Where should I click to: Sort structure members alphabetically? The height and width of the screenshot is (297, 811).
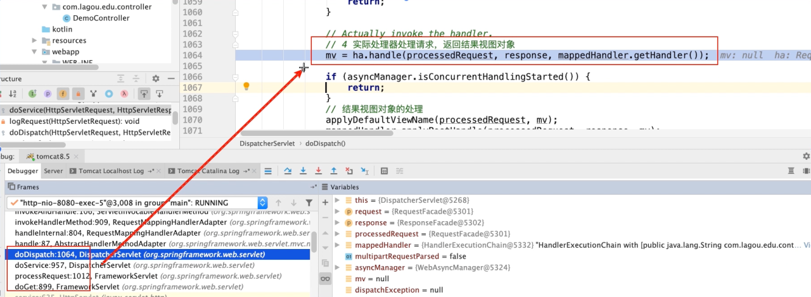(13, 94)
